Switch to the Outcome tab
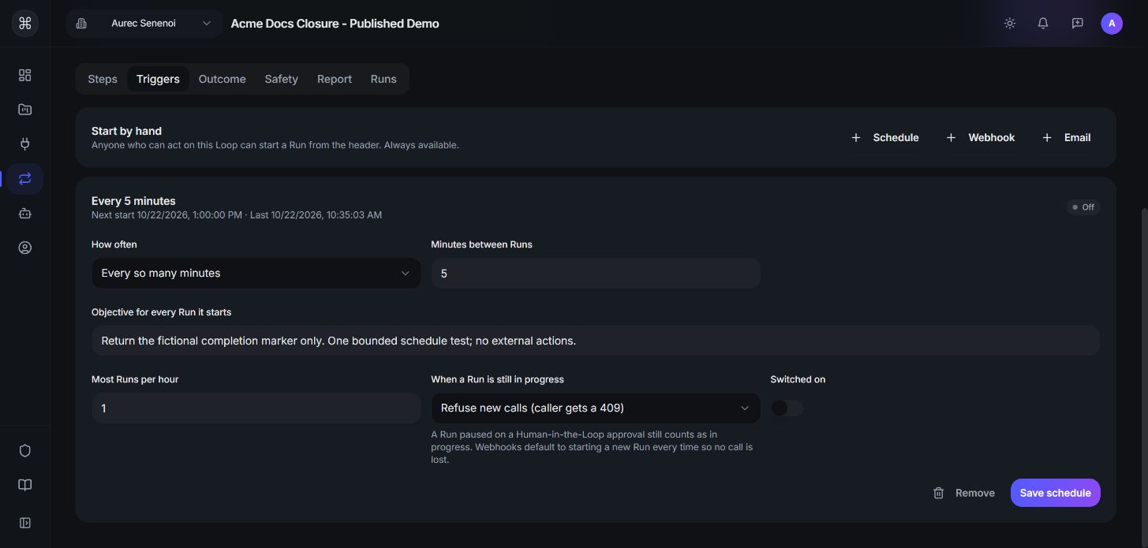 pyautogui.click(x=222, y=79)
